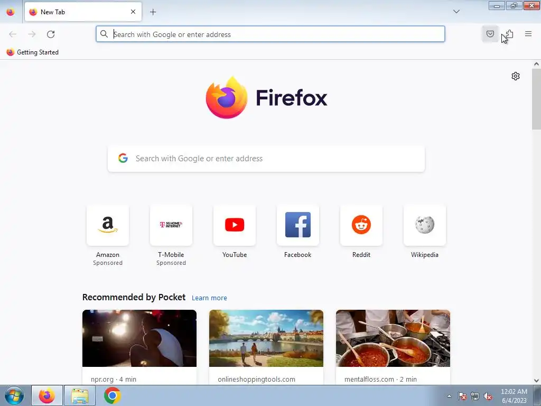Open Windows Explorer from the taskbar
The width and height of the screenshot is (541, 406).
tap(80, 395)
